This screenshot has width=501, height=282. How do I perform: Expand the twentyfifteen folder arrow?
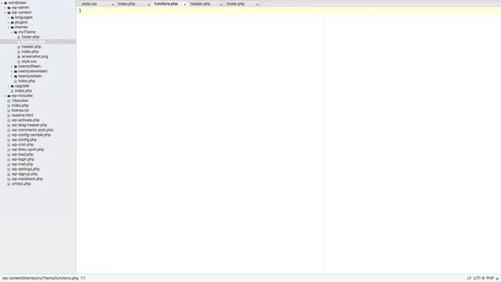[x=12, y=67]
